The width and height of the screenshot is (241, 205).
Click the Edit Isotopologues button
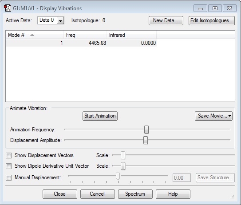212,20
